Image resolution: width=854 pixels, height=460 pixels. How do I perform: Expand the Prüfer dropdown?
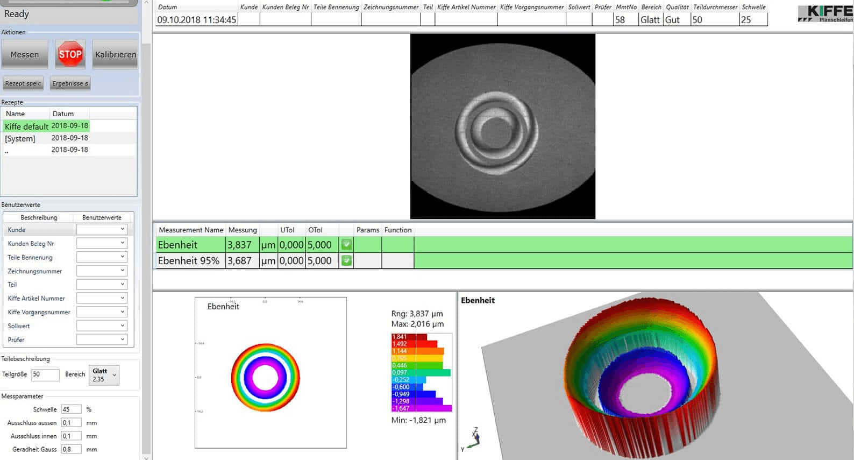coord(101,339)
